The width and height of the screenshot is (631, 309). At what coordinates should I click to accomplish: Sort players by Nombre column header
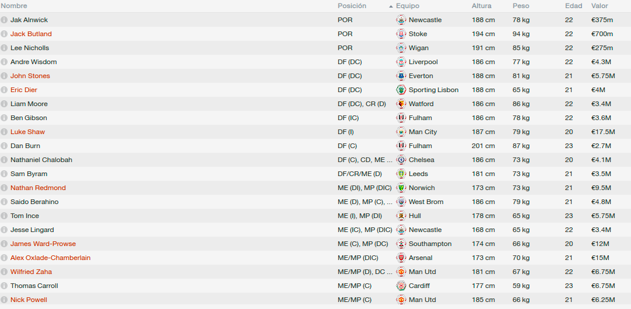point(14,6)
